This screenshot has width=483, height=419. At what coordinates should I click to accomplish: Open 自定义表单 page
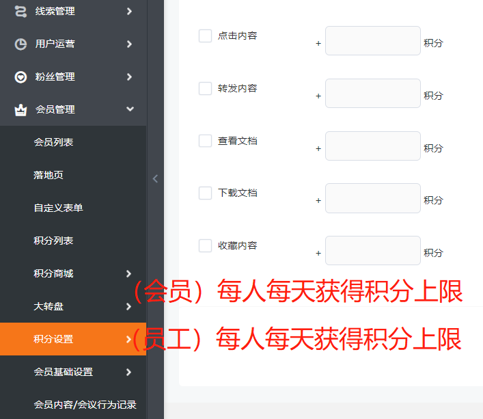(x=58, y=208)
